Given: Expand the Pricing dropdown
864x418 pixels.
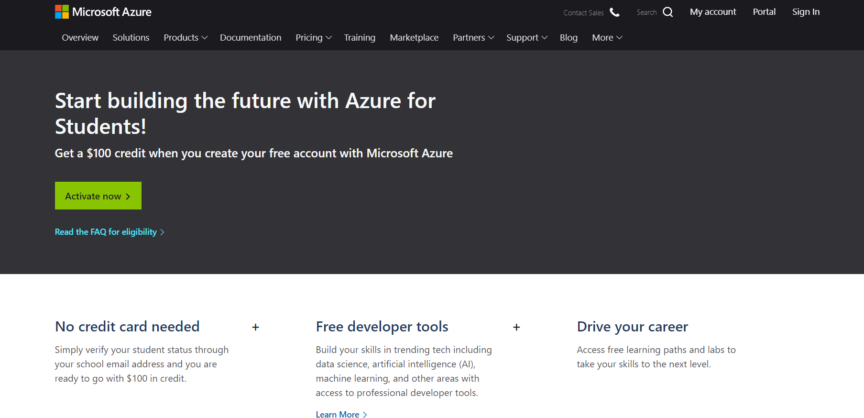Looking at the screenshot, I should click(x=313, y=38).
